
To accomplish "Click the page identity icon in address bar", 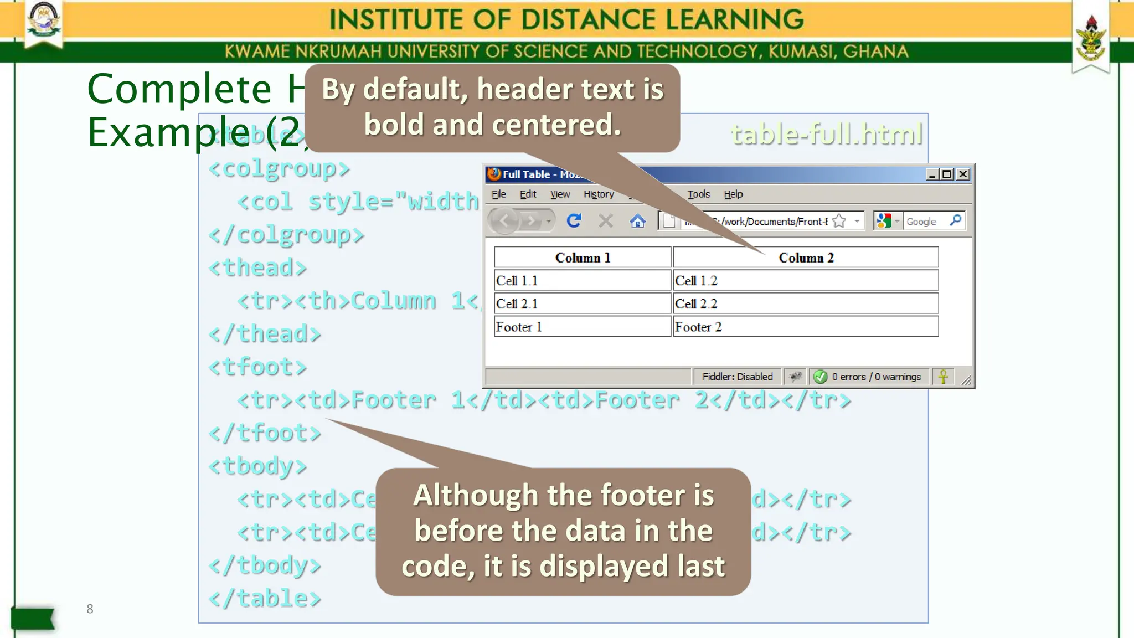I will (x=669, y=221).
